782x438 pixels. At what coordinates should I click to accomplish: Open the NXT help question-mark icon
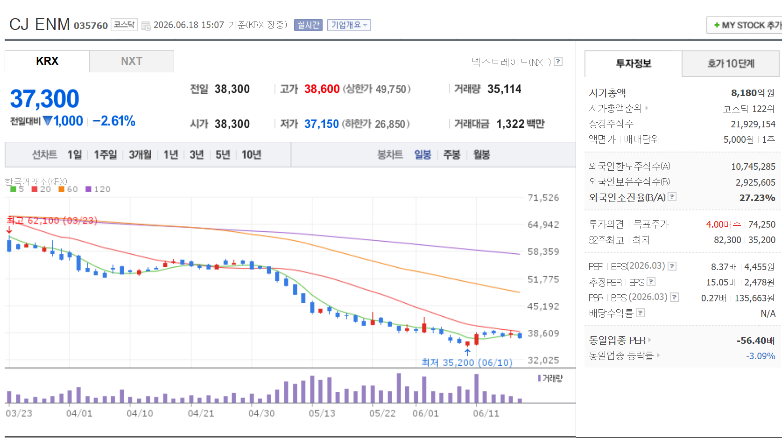[x=558, y=62]
